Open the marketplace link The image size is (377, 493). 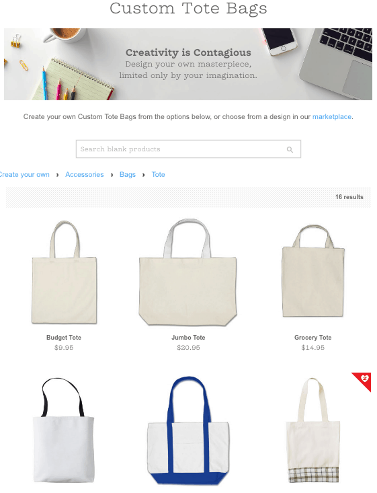tap(332, 116)
